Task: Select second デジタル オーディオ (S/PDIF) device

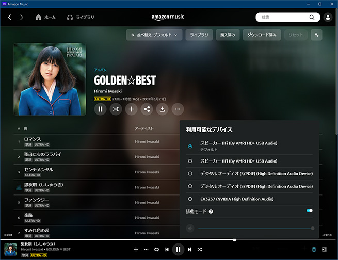Action: pos(249,186)
